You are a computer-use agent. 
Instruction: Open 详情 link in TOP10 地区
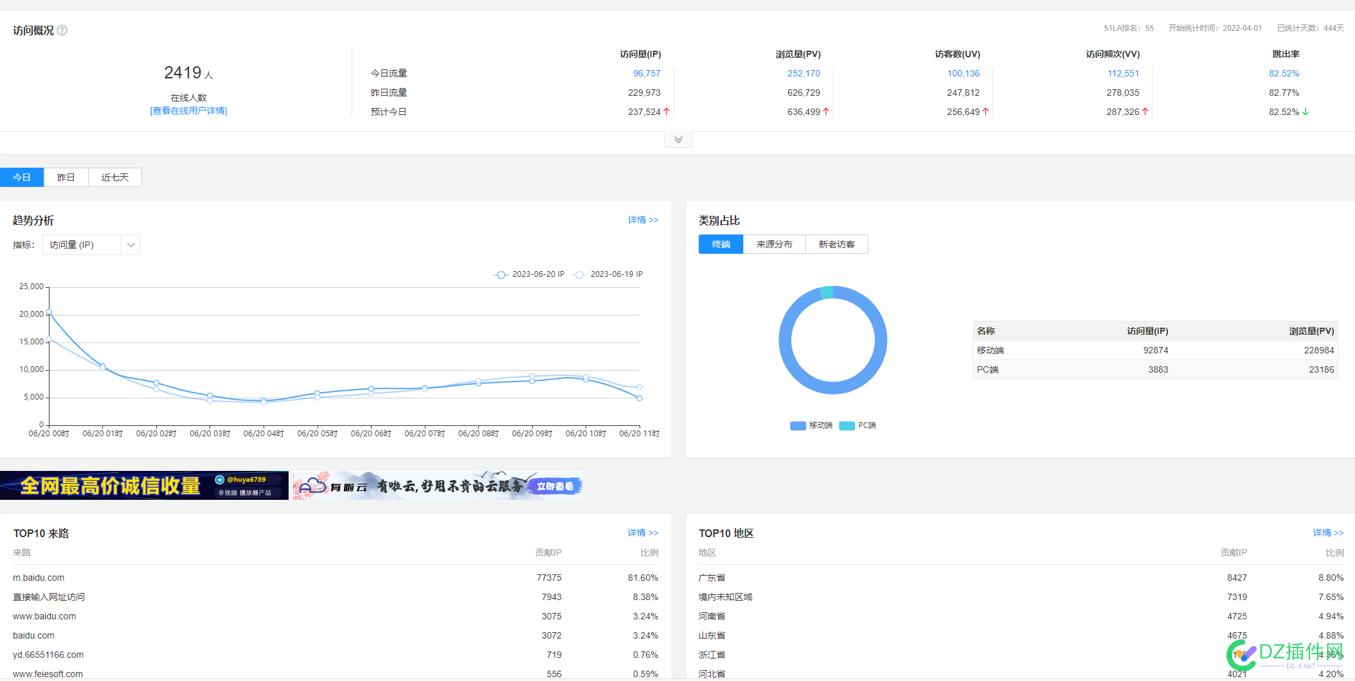[1328, 533]
